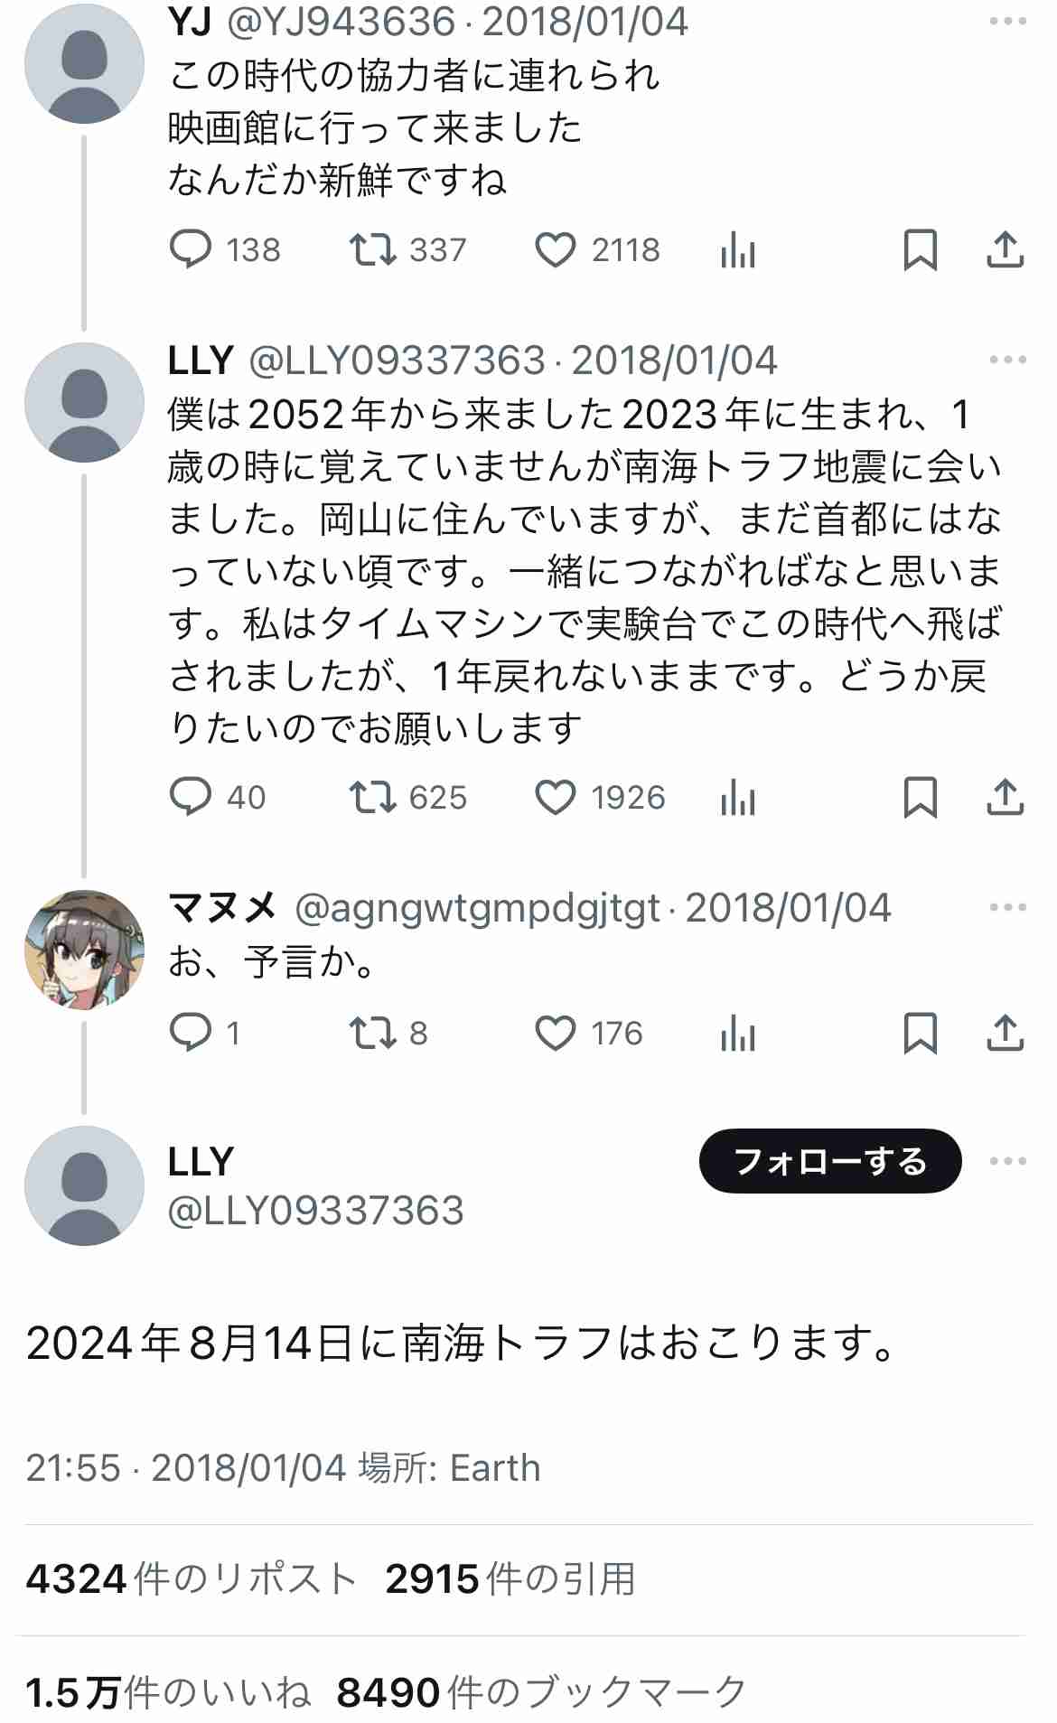Share LLY's time traveler tweet
Screen dimensions: 1057x1723
(1005, 797)
